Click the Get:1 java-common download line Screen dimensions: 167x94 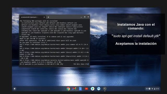[54, 45]
